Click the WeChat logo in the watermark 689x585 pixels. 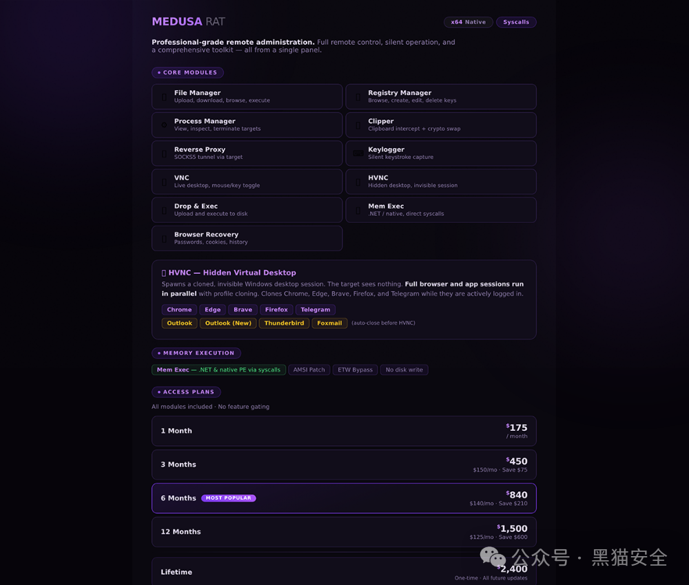pyautogui.click(x=493, y=557)
